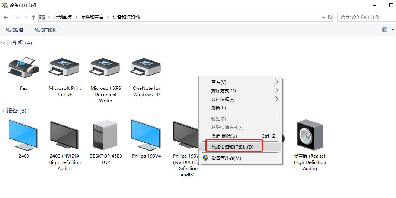
Task: Refresh the address bar location
Action: [x=330, y=17]
